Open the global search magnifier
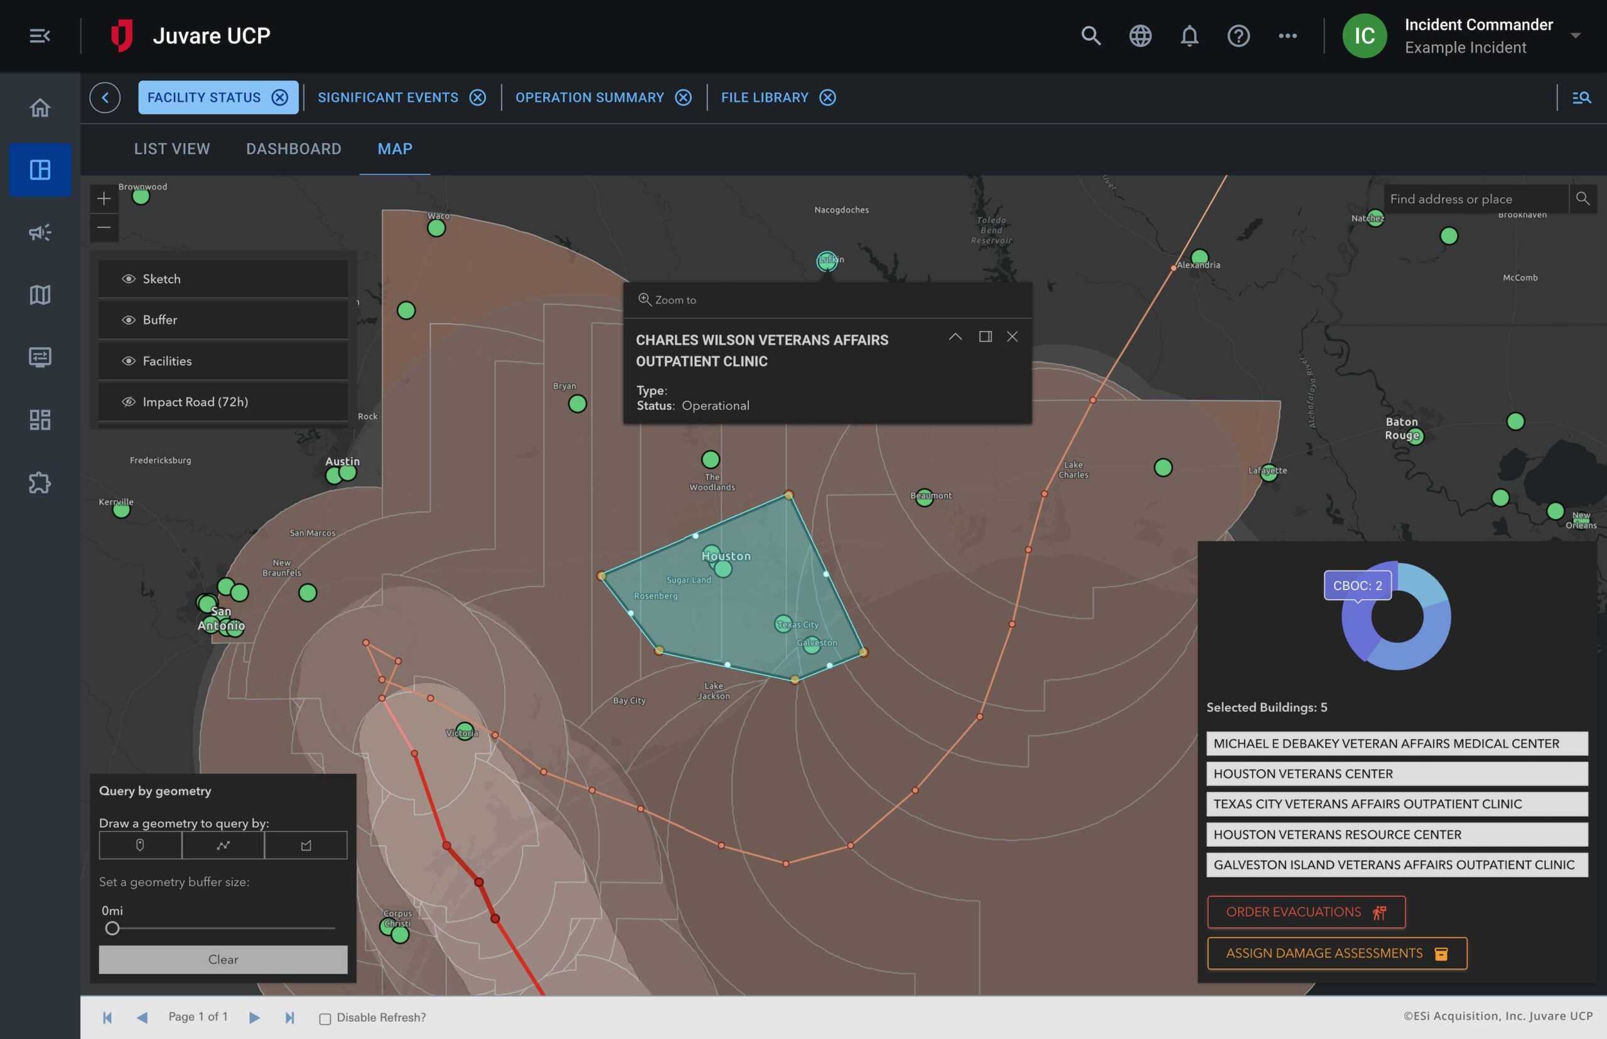 coord(1091,36)
